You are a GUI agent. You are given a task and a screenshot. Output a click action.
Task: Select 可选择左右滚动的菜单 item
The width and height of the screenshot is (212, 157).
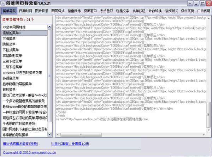click(x=24, y=118)
